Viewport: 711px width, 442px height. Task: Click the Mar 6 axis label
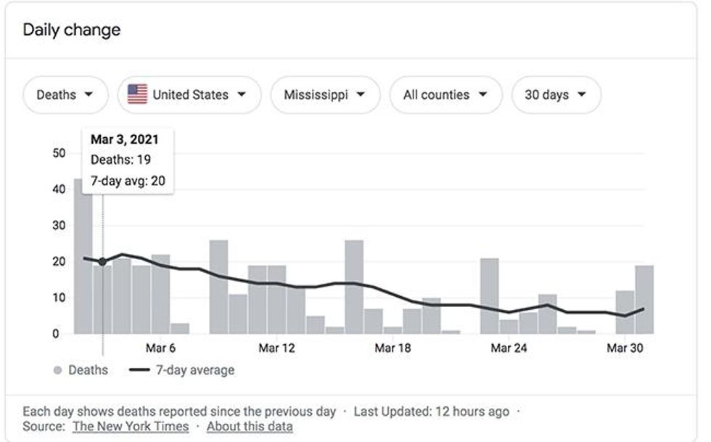[x=161, y=348]
